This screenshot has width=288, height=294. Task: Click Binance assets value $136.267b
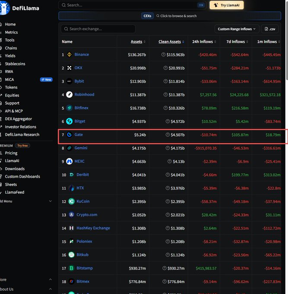coord(137,54)
